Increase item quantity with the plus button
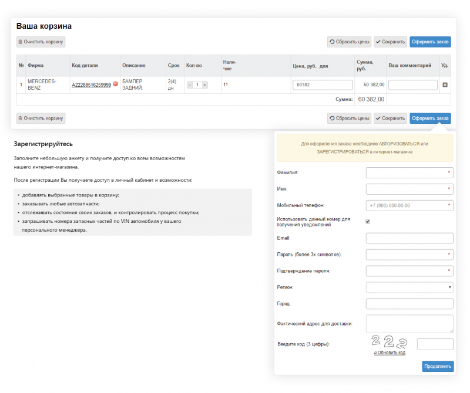 [x=205, y=85]
